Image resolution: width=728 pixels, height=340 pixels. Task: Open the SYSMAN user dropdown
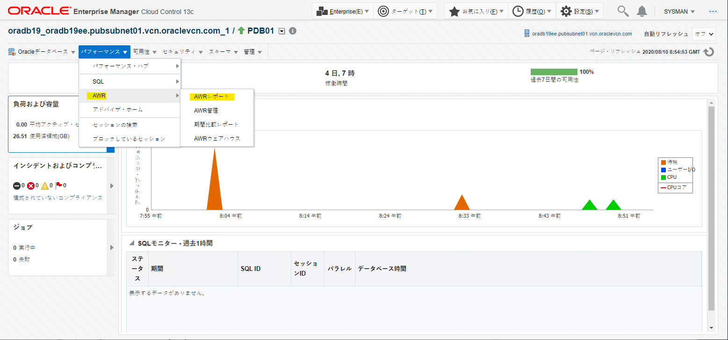679,10
